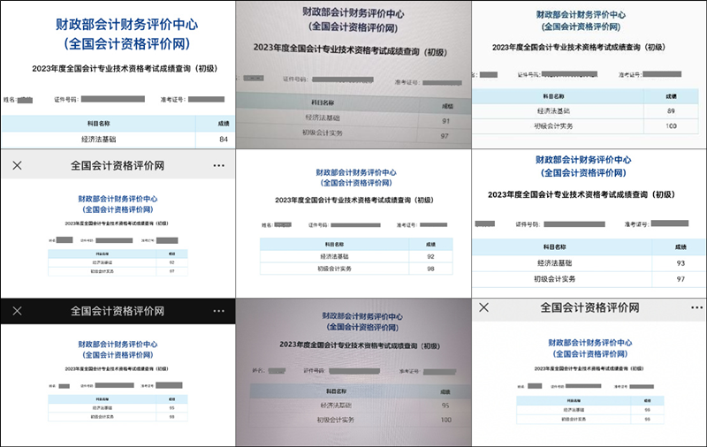
Task: Click 经济法基础 in the row scoring 89
Action: 553,110
